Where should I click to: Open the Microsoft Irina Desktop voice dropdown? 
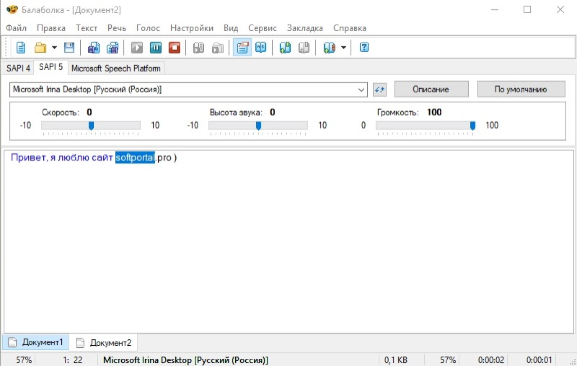(x=188, y=89)
